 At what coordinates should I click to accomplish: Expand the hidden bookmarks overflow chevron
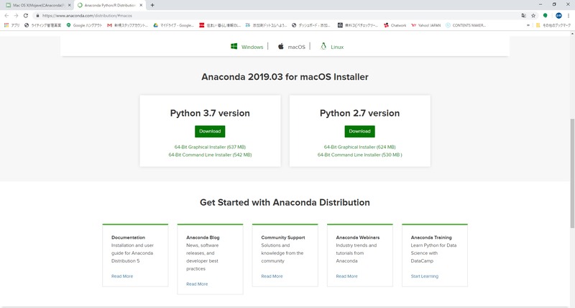(x=528, y=25)
